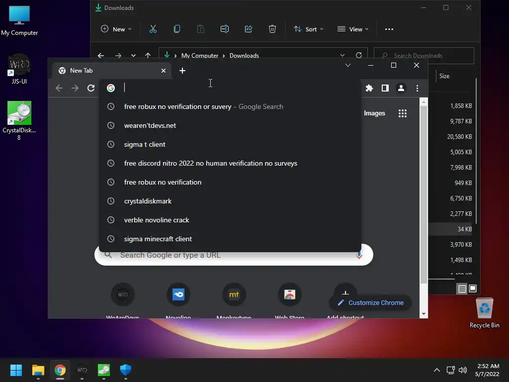Image resolution: width=509 pixels, height=382 pixels.
Task: Click Chrome back button
Action: (x=59, y=88)
